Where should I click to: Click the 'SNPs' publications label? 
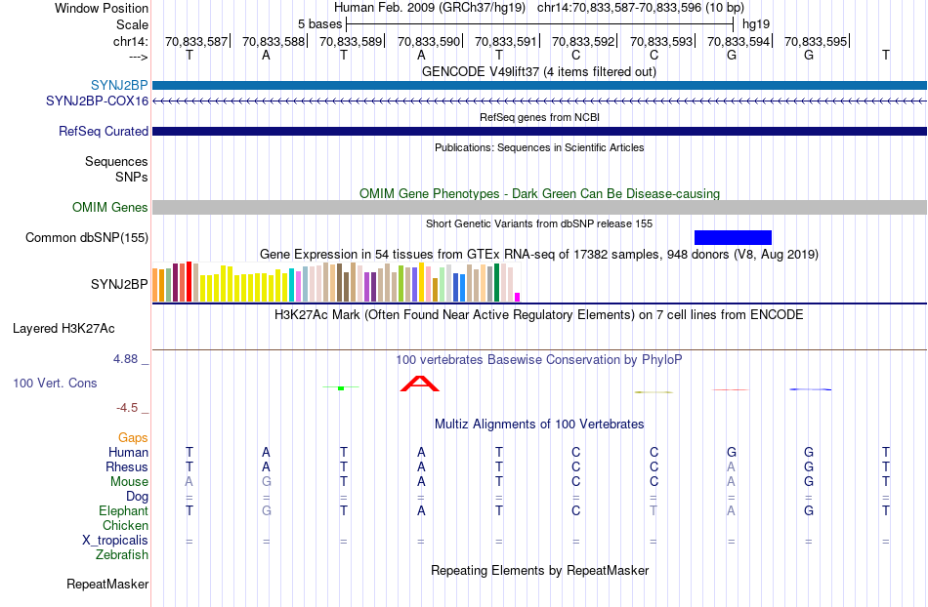tap(132, 177)
